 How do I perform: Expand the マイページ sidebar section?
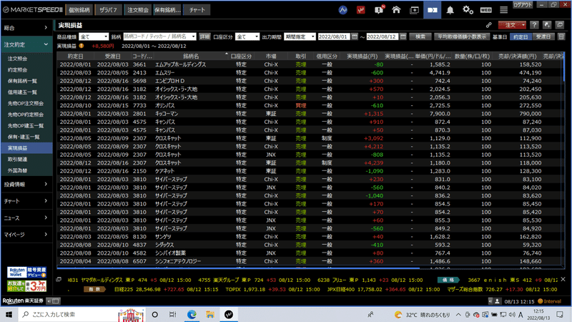coord(26,235)
